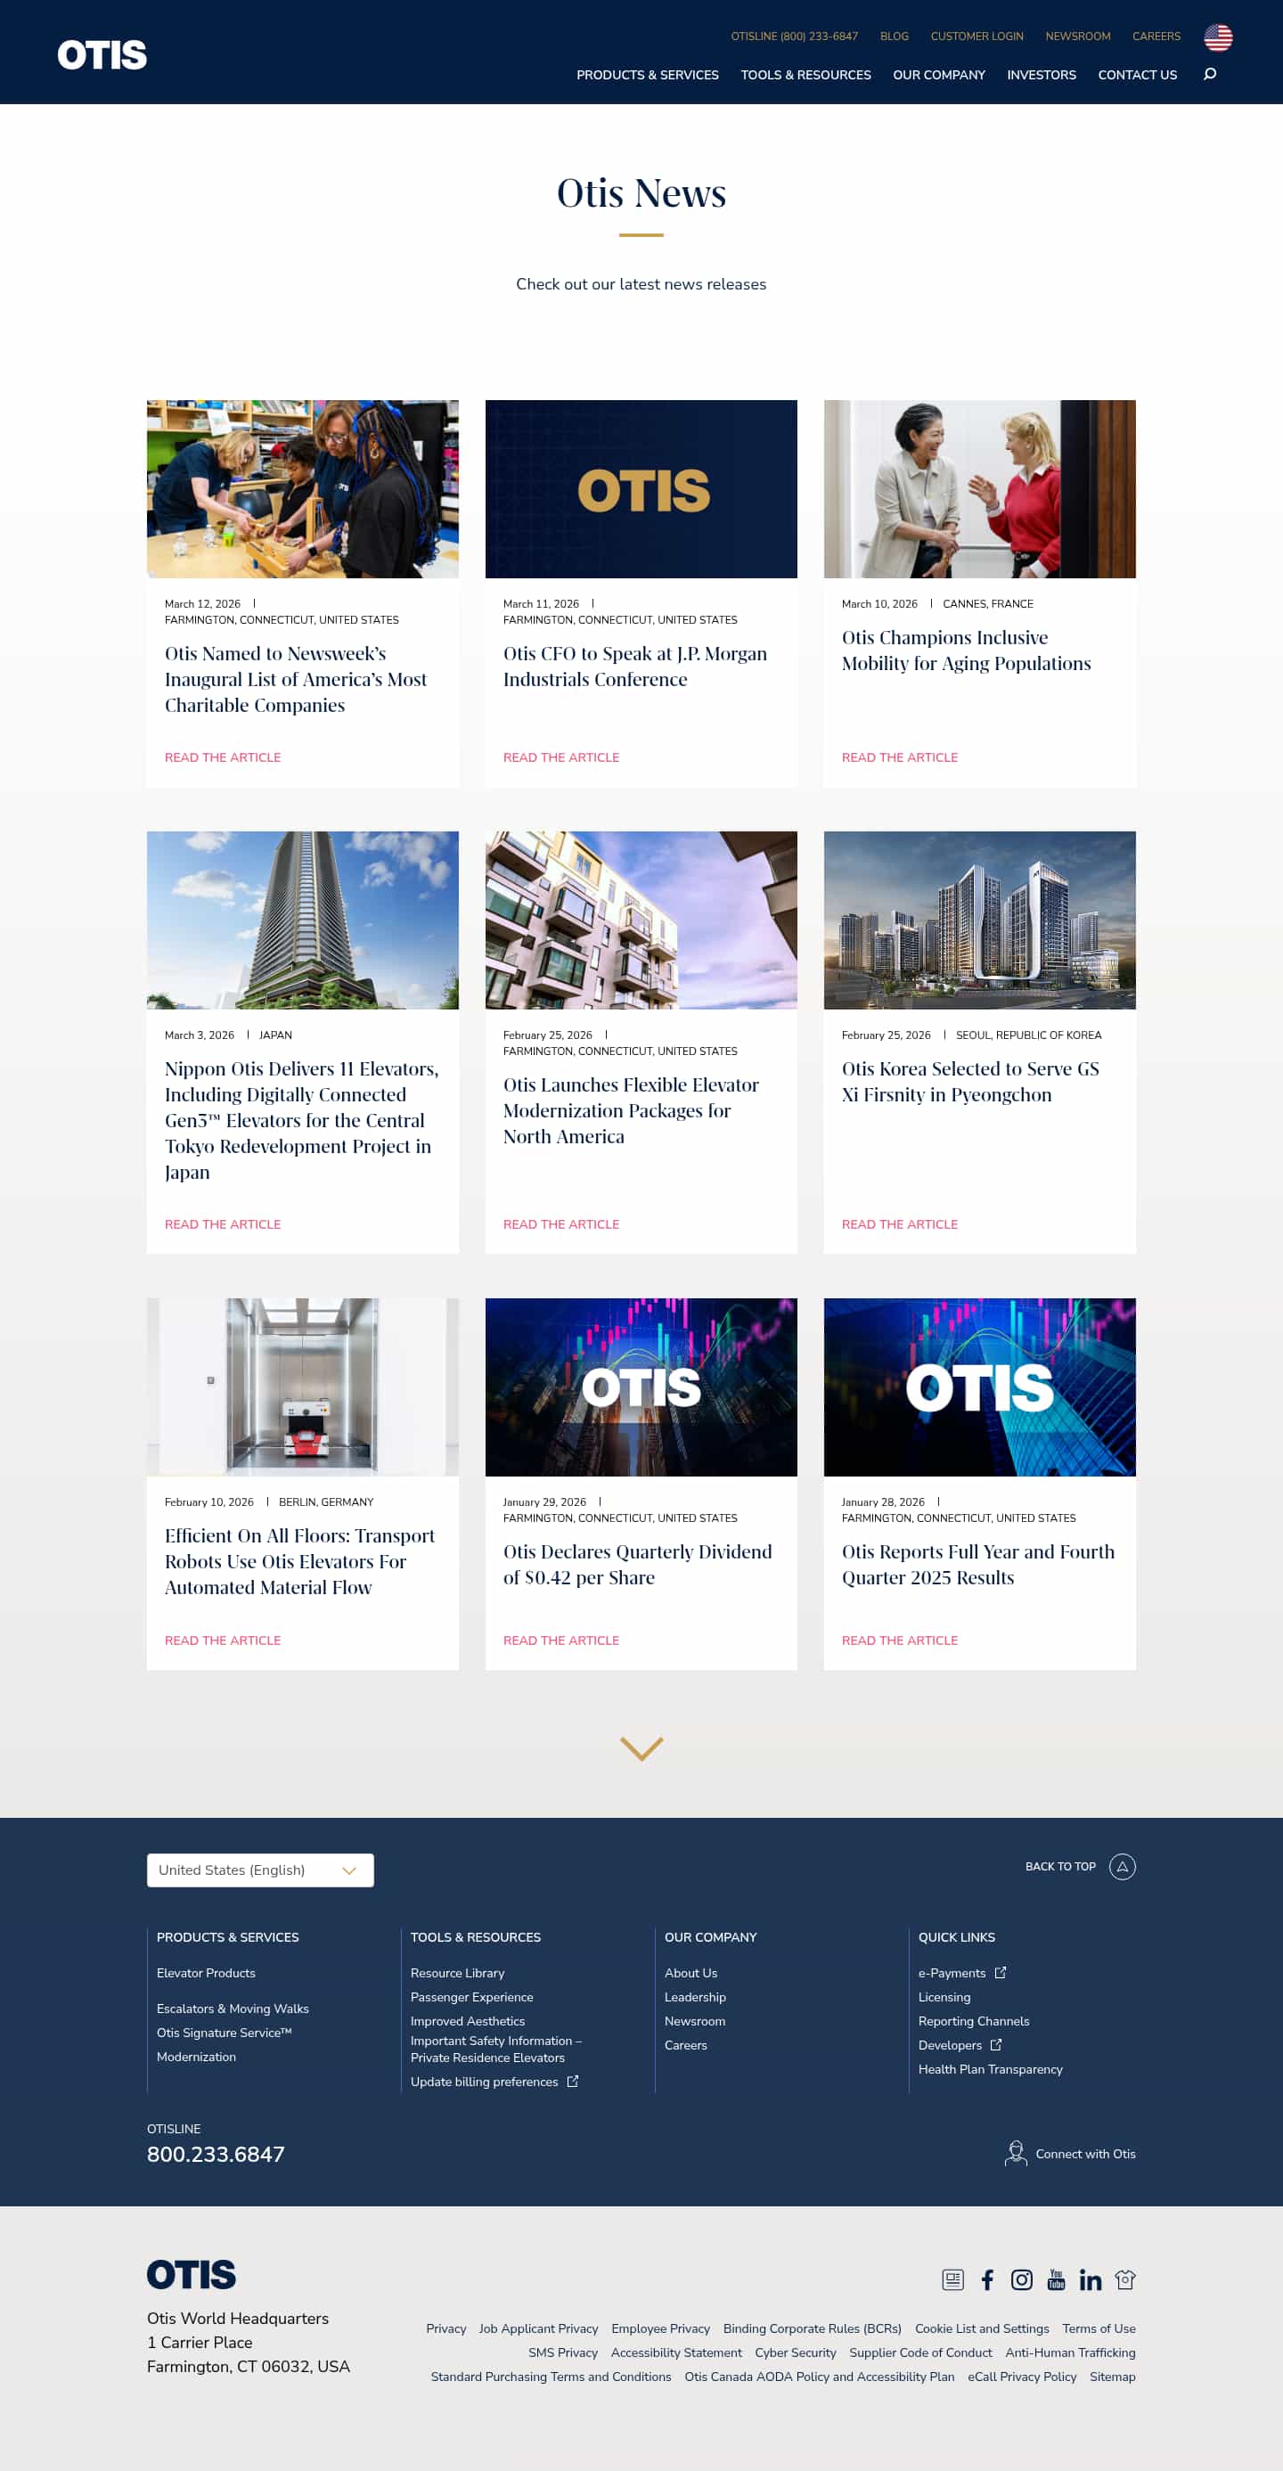Screen dimensions: 1283x2471
Task: Open About Us footer link
Action: coord(691,1973)
